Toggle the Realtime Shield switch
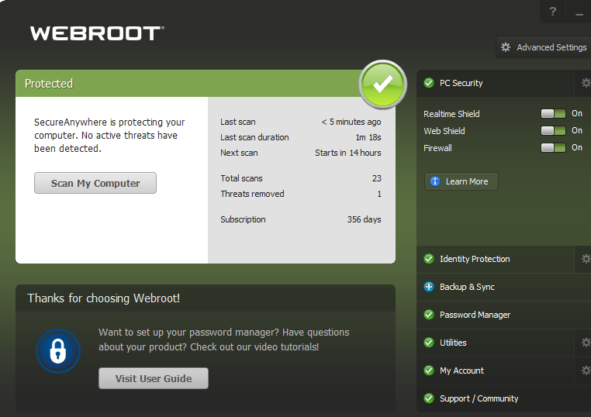The image size is (591, 417). pyautogui.click(x=553, y=114)
